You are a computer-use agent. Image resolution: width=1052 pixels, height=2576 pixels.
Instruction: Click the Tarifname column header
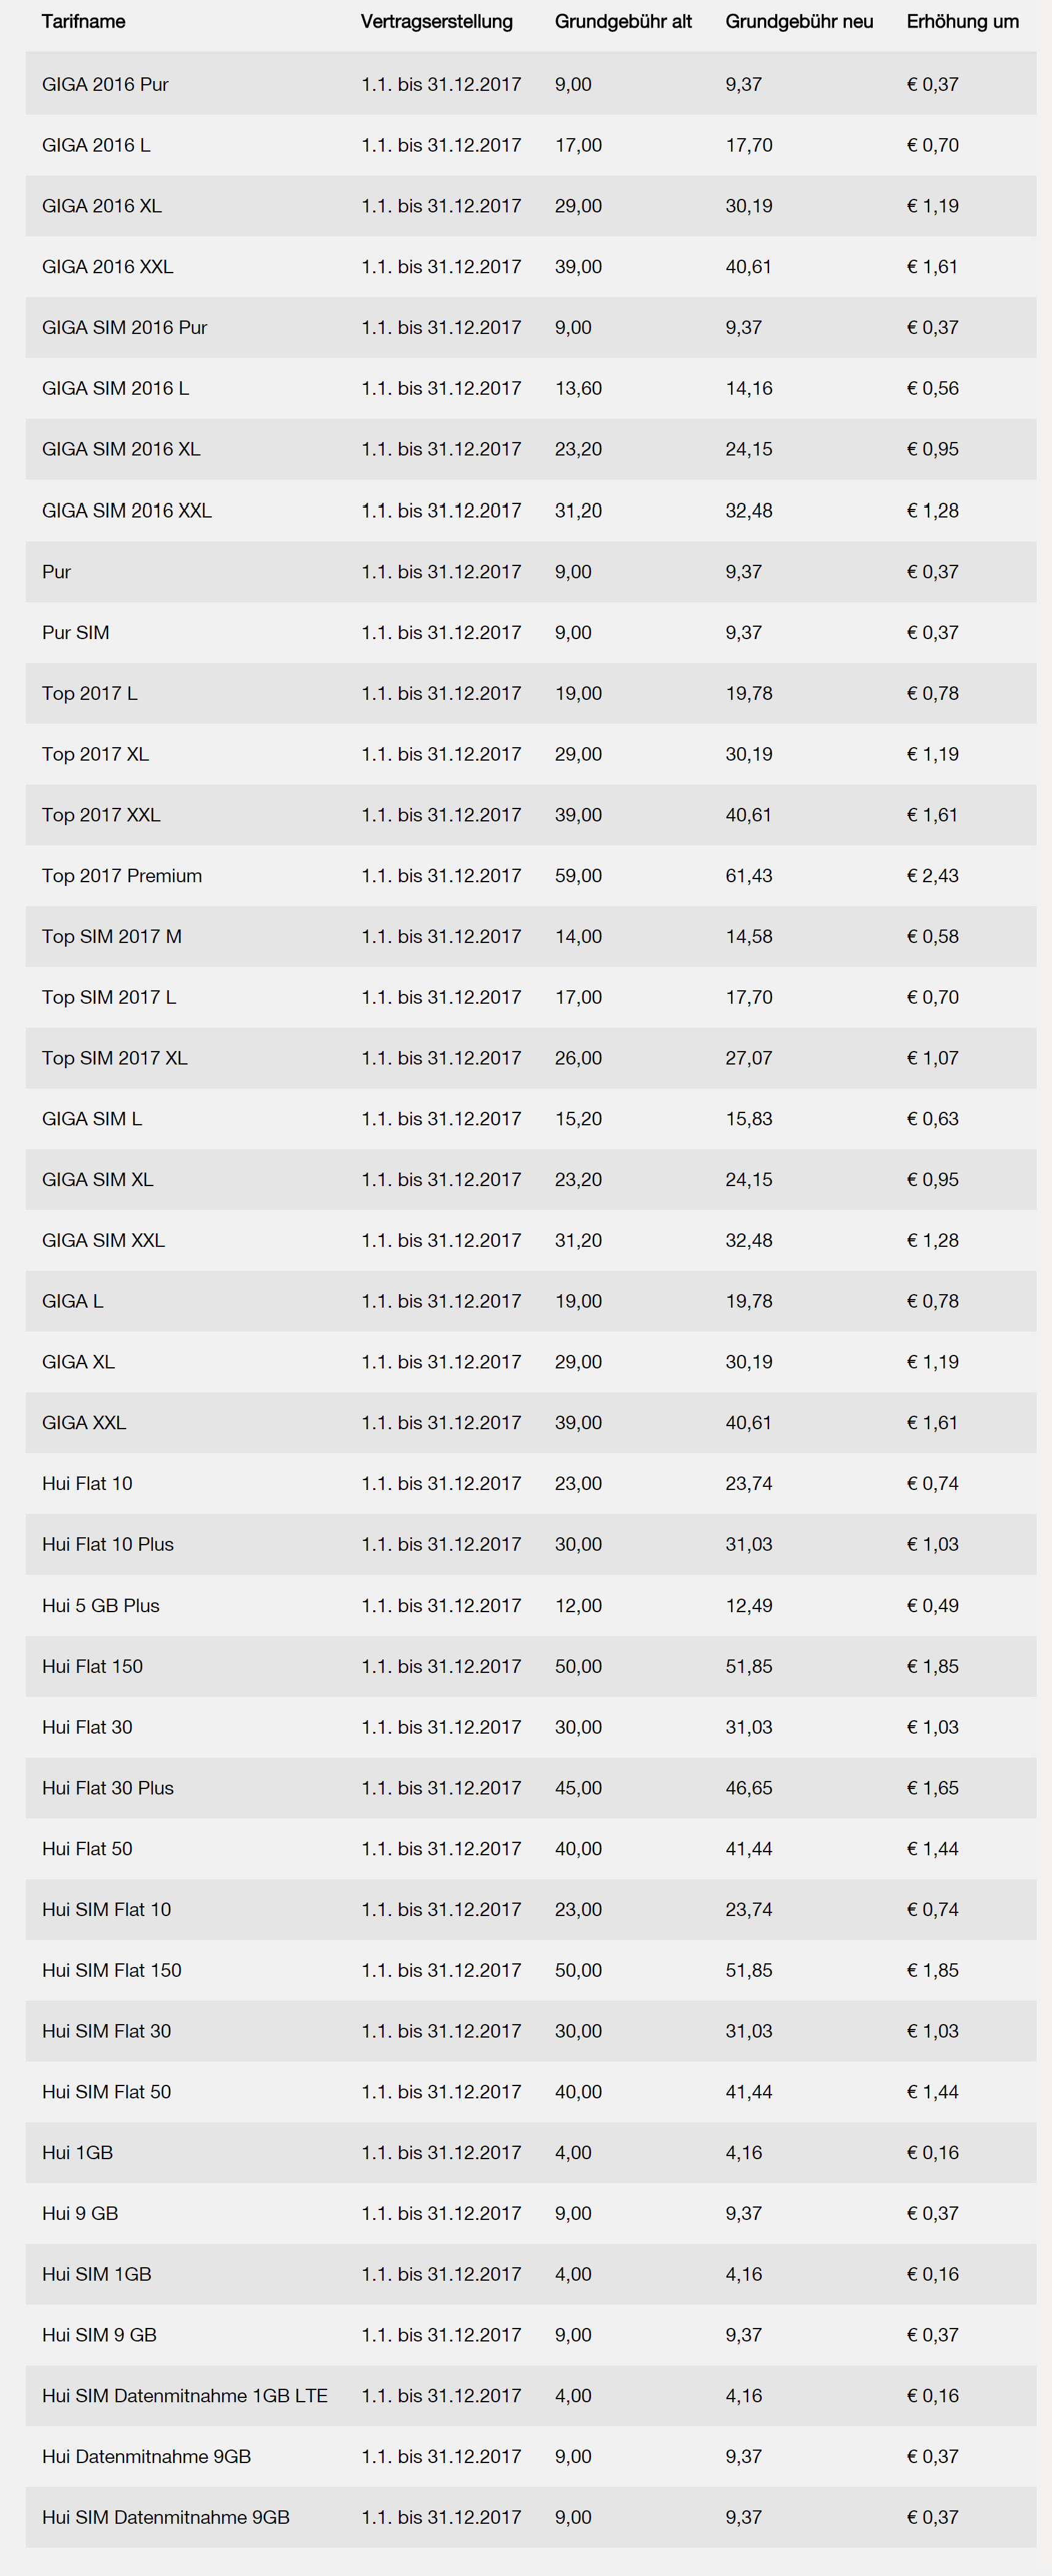(x=83, y=22)
